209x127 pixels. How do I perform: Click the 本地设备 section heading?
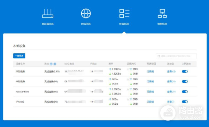click(x=19, y=46)
